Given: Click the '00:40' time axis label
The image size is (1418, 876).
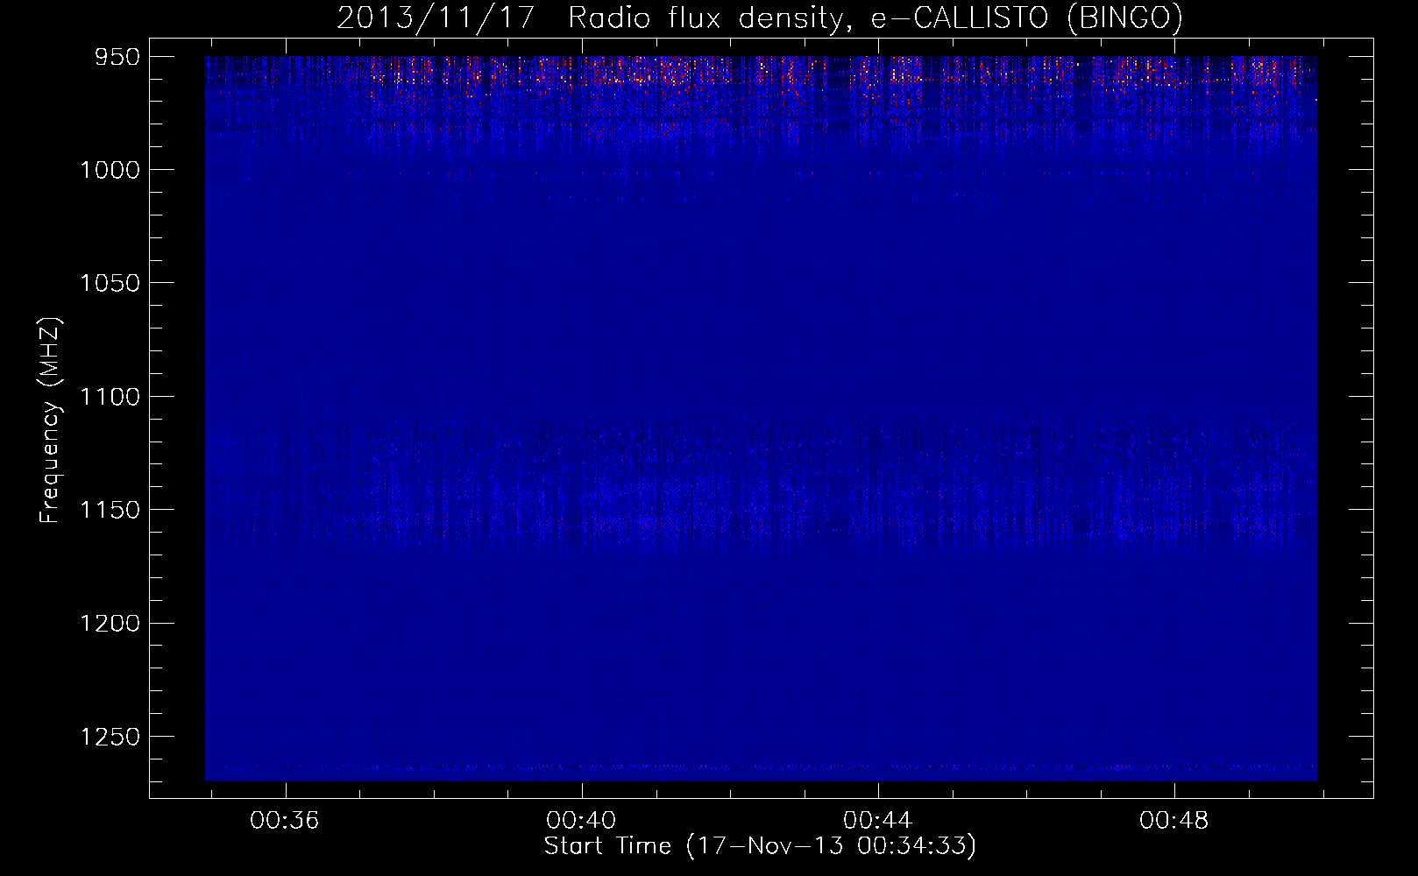Looking at the screenshot, I should pyautogui.click(x=581, y=821).
